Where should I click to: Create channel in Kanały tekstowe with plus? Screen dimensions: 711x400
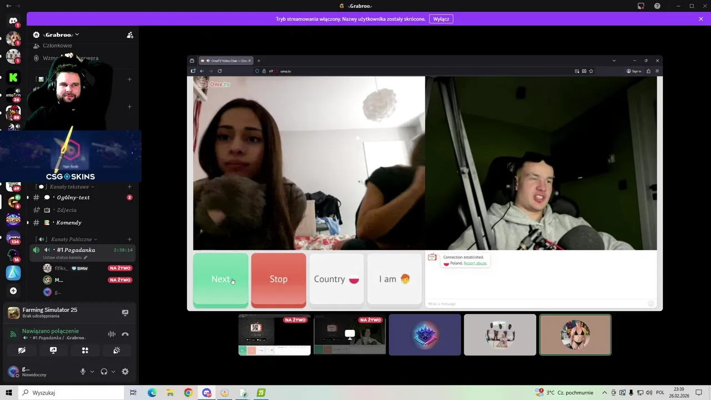(129, 187)
